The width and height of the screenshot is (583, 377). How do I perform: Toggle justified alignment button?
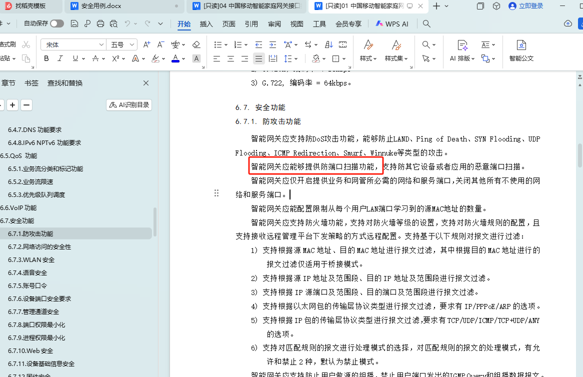click(259, 58)
